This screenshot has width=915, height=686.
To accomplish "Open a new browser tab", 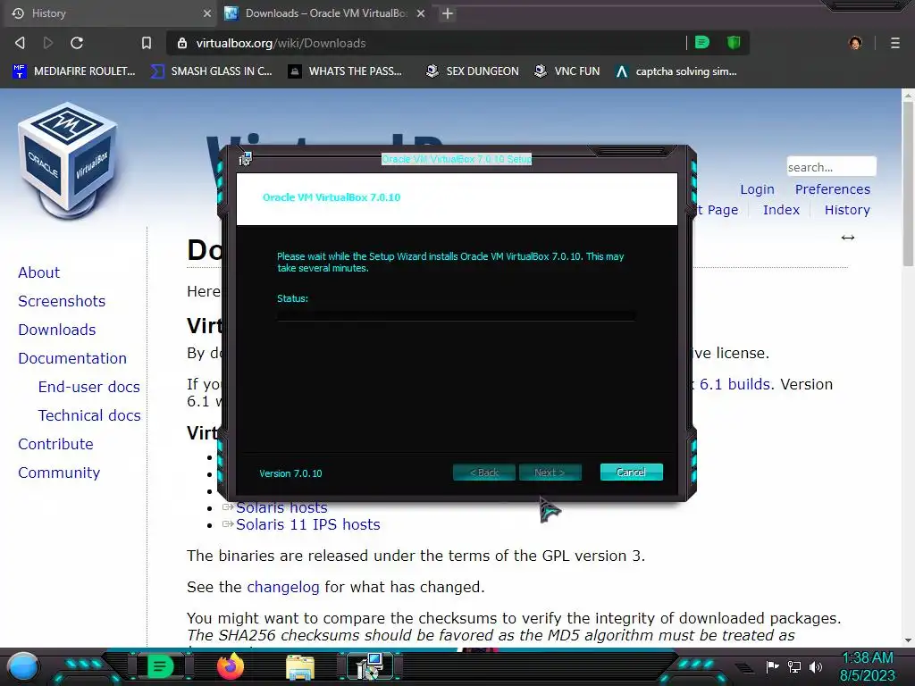I will click(448, 13).
